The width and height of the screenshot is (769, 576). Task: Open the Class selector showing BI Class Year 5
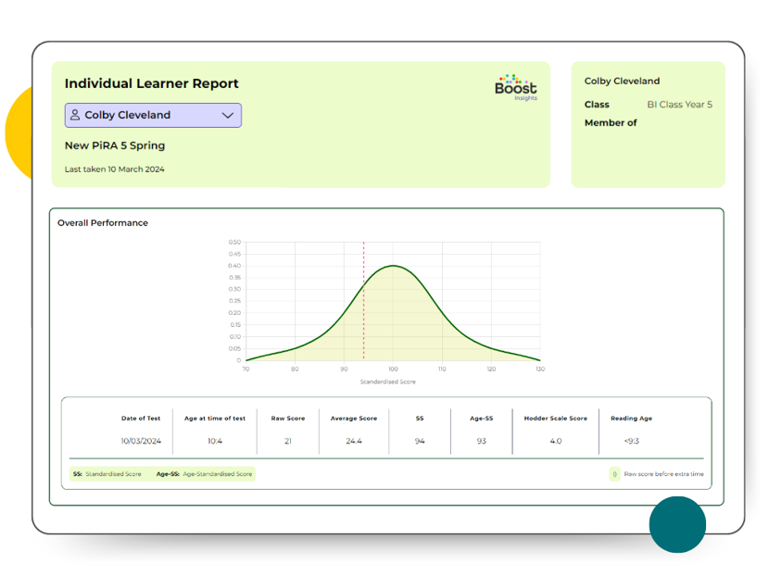680,105
